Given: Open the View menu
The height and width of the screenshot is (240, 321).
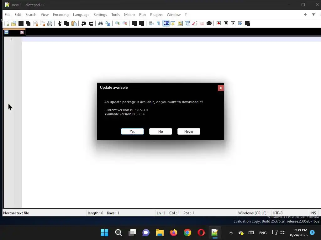Looking at the screenshot, I should click(45, 15).
